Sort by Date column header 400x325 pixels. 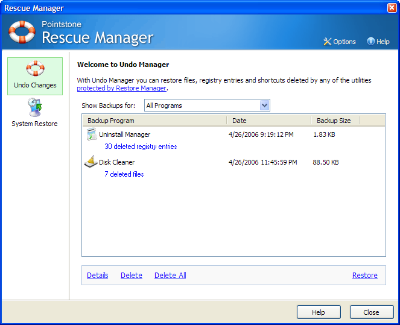pos(269,121)
